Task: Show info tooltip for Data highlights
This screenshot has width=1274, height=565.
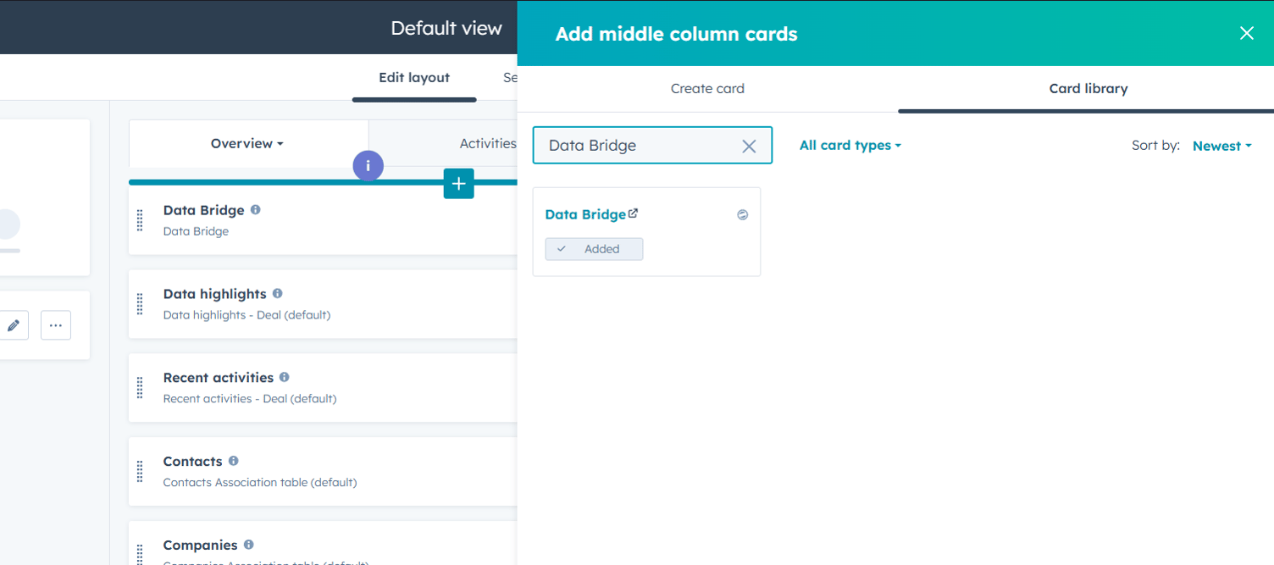Action: tap(278, 293)
